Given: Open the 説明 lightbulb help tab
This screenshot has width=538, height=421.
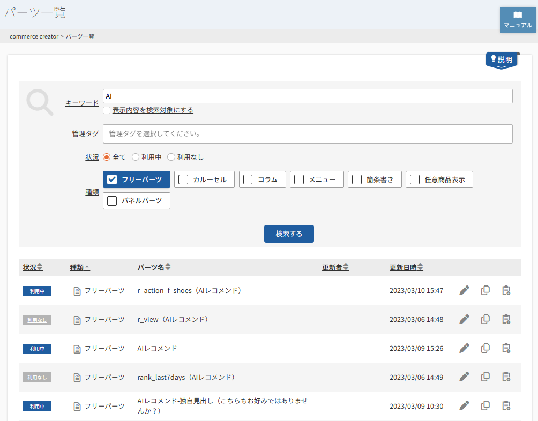Looking at the screenshot, I should pos(502,60).
